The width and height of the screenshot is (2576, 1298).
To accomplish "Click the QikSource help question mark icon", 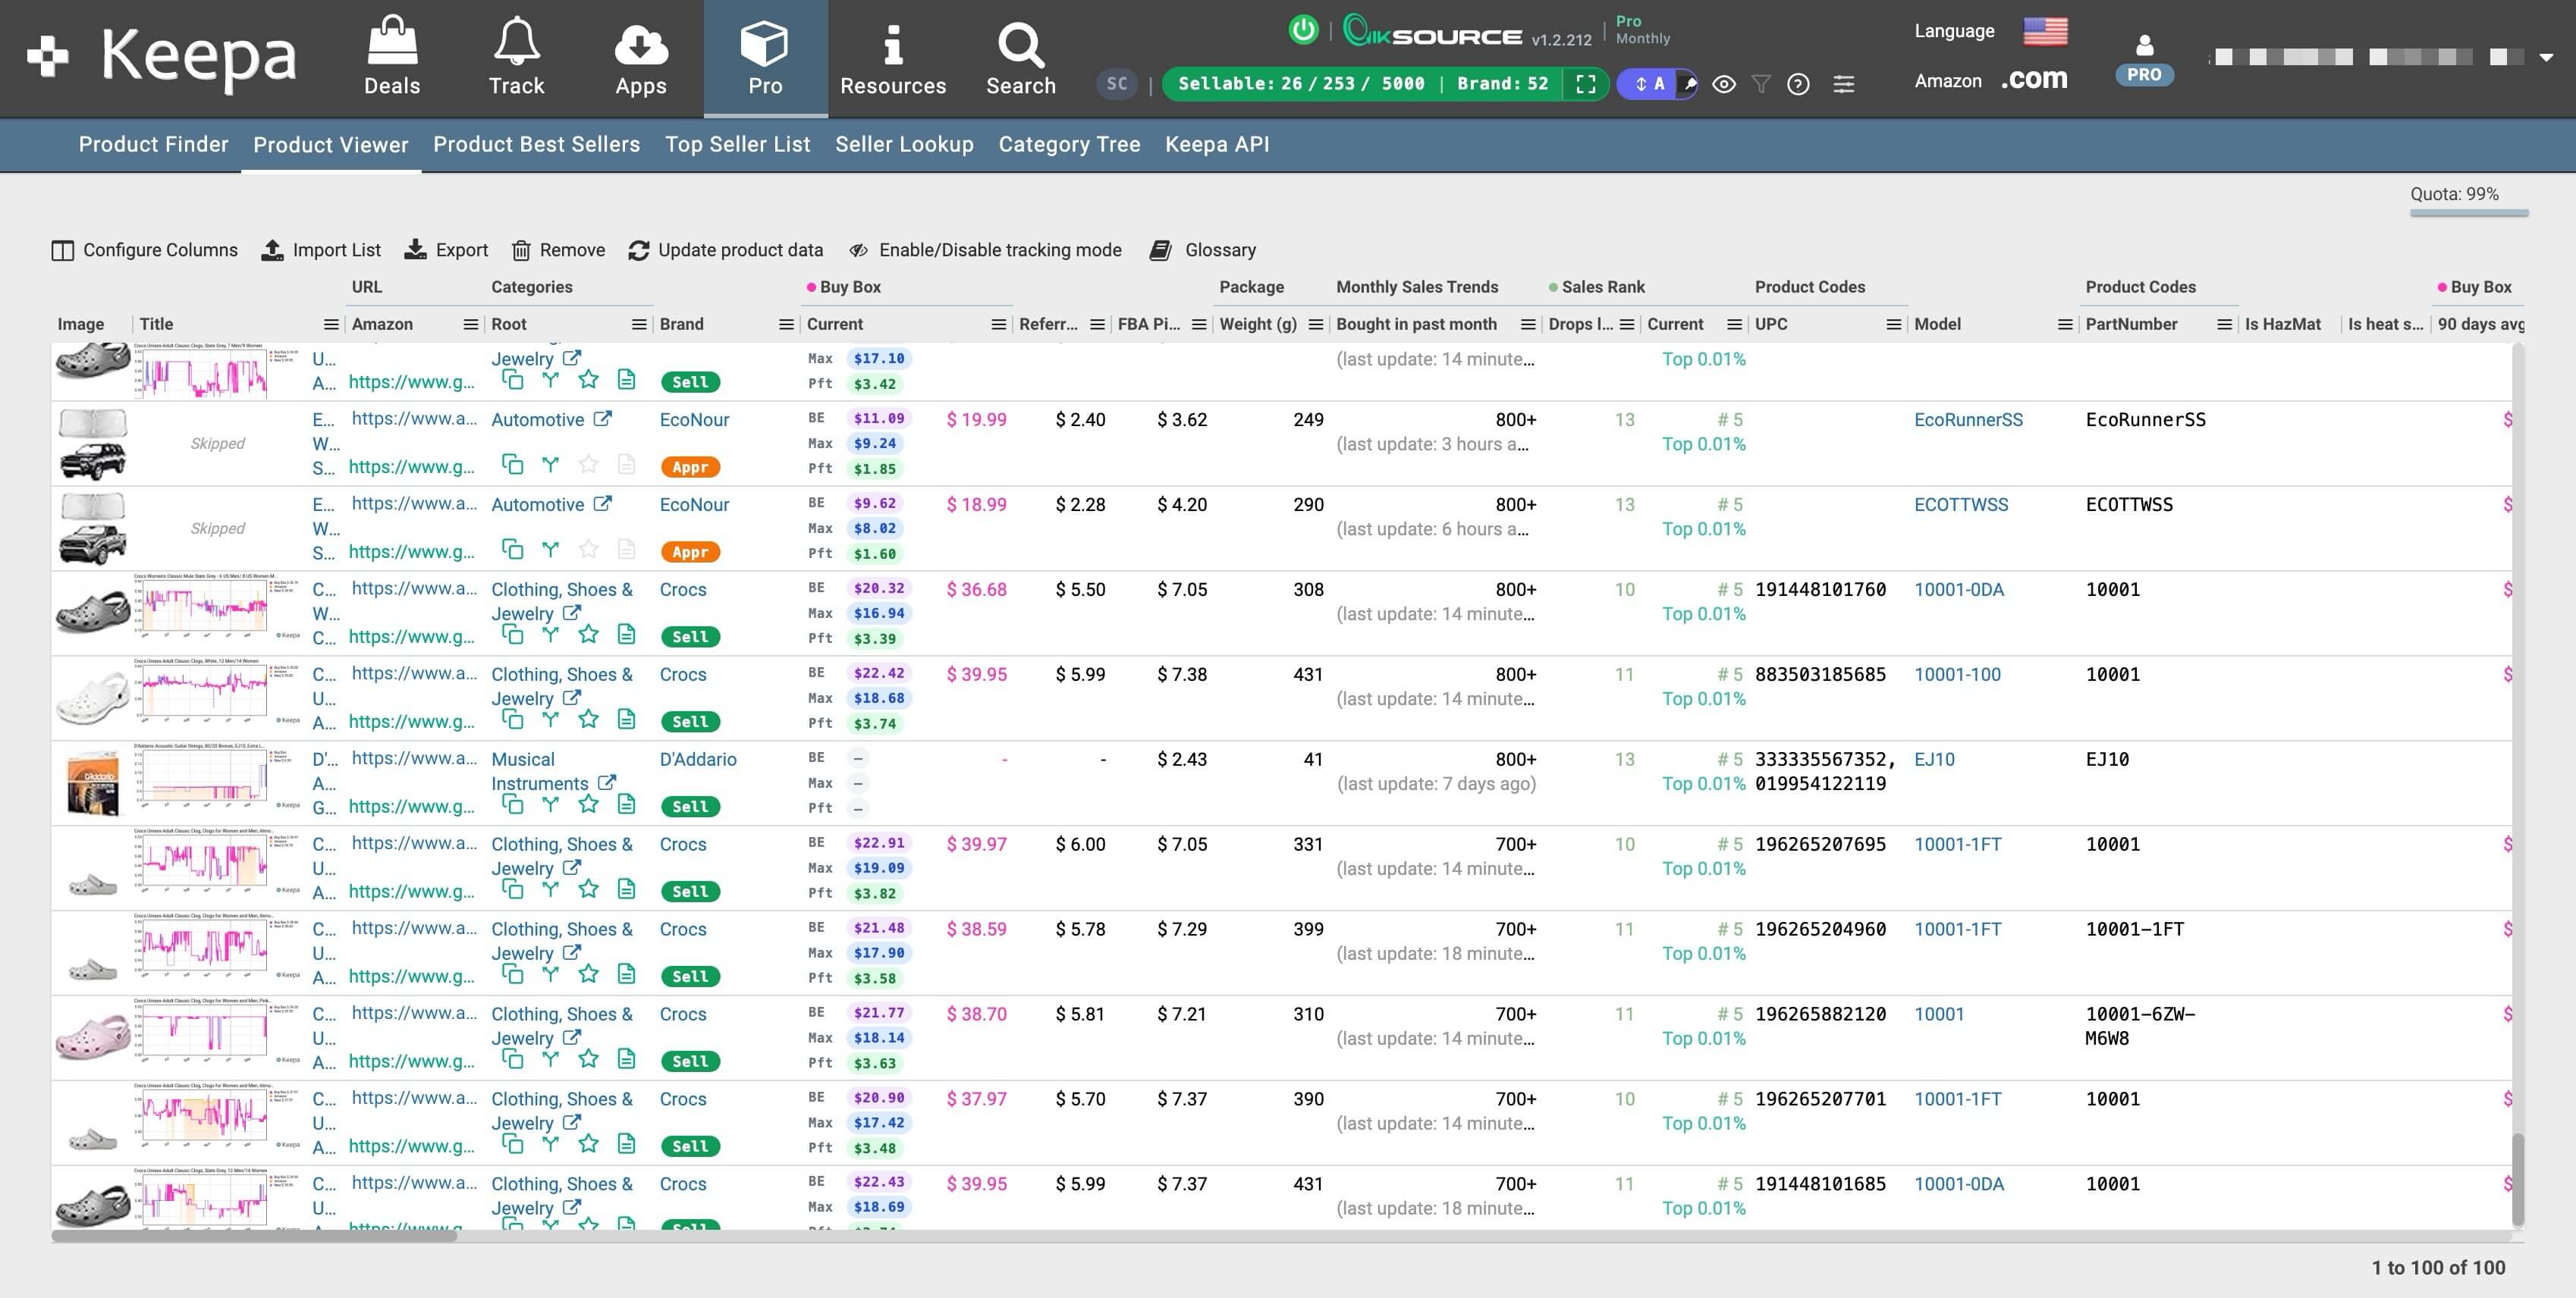I will coord(1798,85).
